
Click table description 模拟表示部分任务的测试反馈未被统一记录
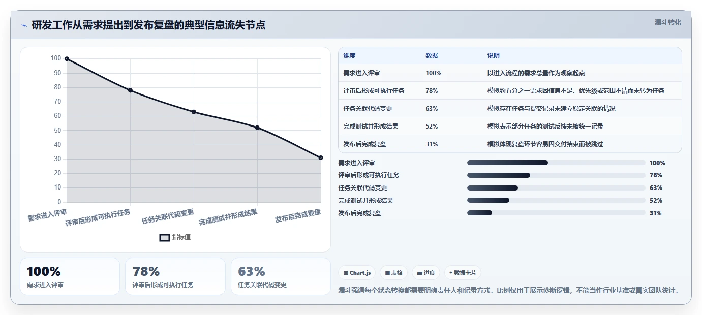pos(545,127)
